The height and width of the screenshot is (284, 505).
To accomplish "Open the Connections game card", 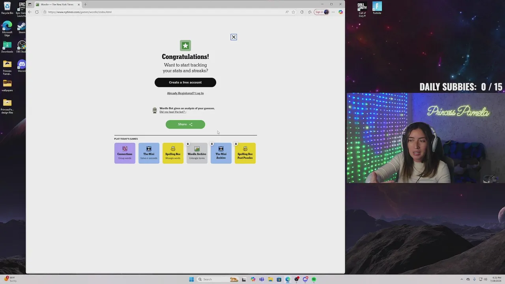I will [x=125, y=153].
